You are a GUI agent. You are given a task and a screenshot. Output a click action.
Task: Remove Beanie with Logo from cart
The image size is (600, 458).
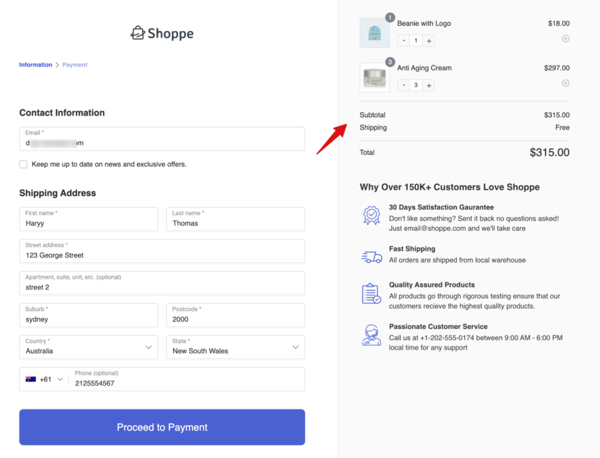565,39
